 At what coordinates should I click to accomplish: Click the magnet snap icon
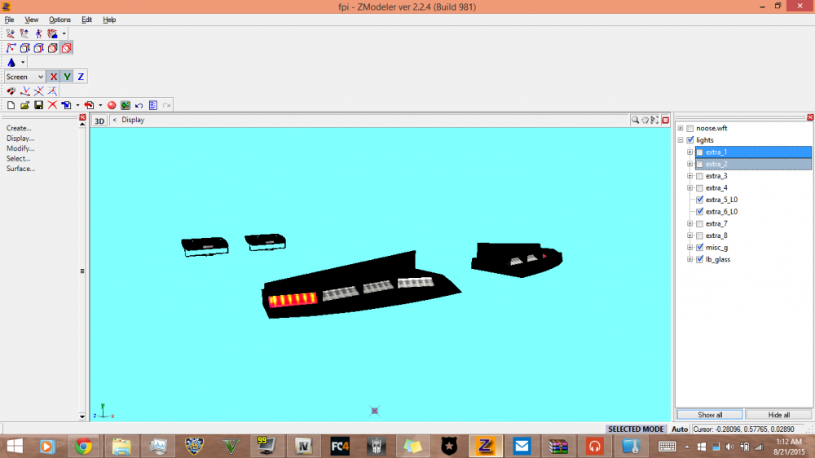[x=11, y=91]
